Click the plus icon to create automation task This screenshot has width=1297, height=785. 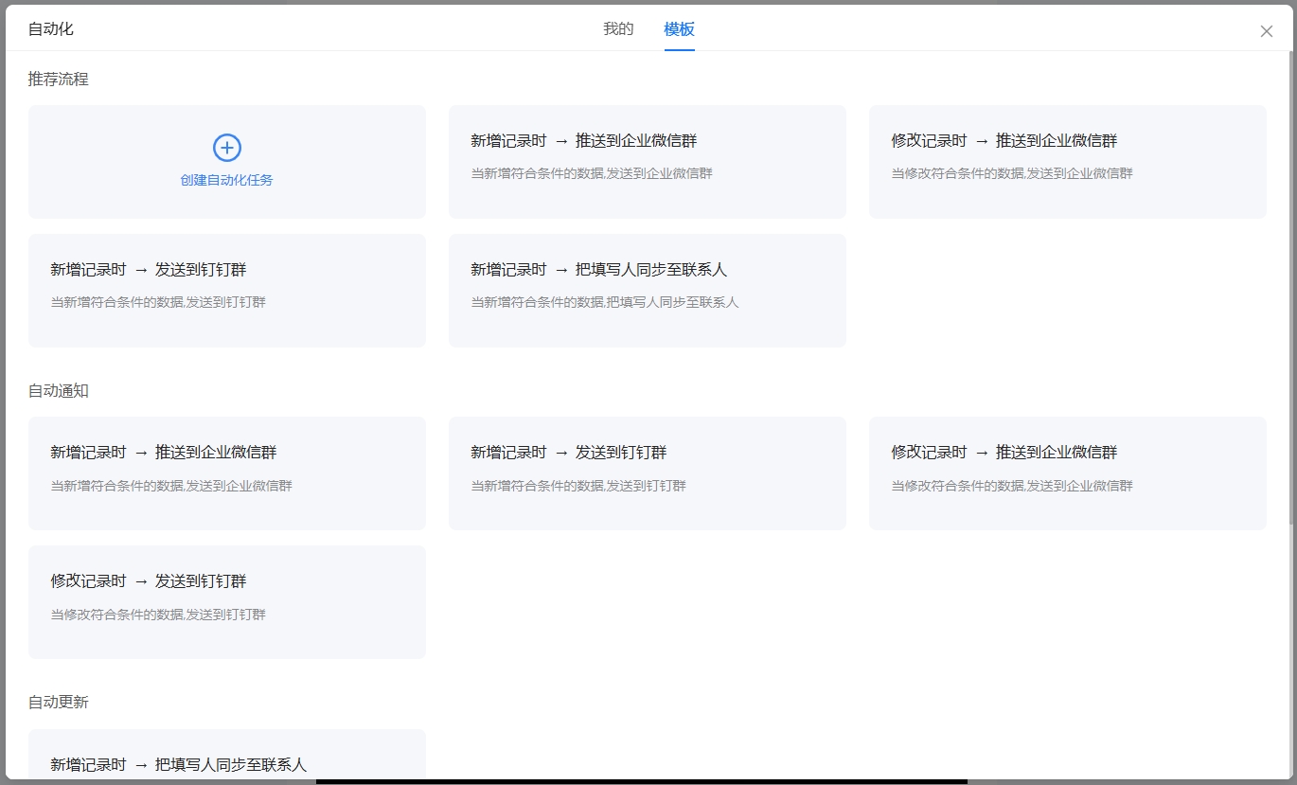tap(226, 148)
